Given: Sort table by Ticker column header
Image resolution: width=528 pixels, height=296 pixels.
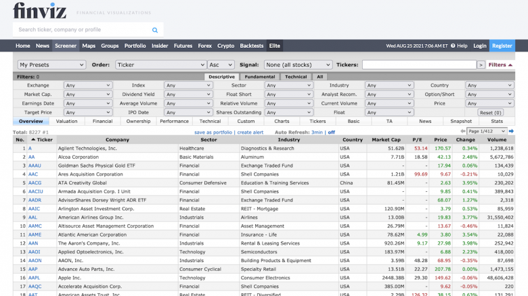Looking at the screenshot, I should 42,140.
